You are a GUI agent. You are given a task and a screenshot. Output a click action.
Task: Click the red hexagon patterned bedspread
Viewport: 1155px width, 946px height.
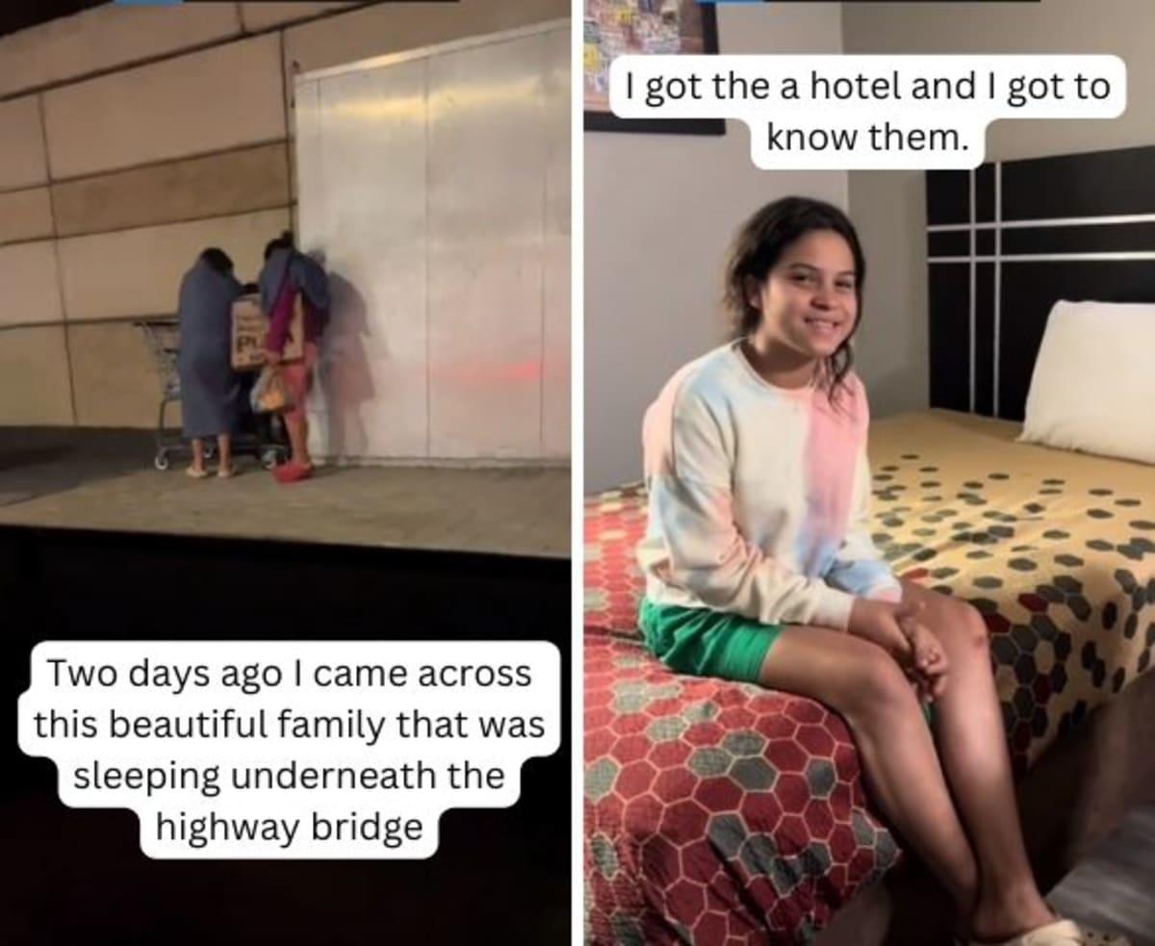pyautogui.click(x=731, y=751)
